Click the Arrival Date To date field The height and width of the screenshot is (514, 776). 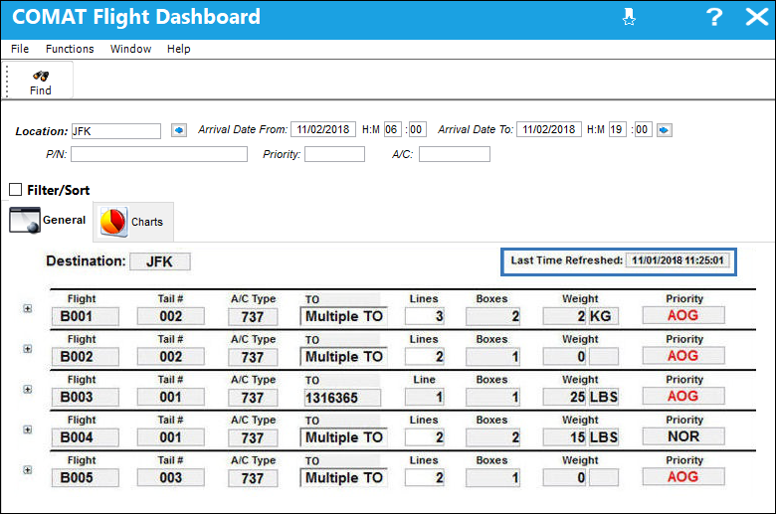[x=549, y=129]
